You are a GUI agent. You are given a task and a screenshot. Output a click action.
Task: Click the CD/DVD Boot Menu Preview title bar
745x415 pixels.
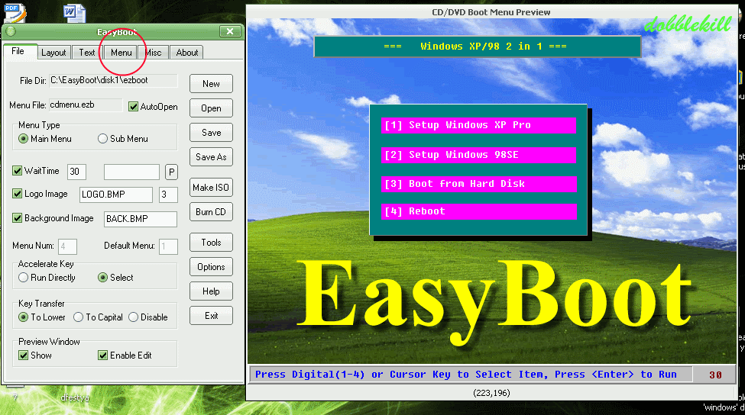(491, 12)
